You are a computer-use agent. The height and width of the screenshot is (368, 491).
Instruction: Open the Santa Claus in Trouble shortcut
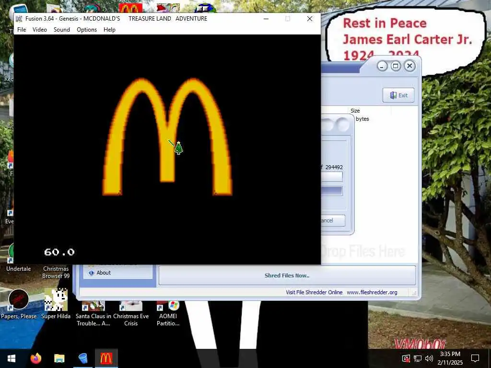pos(94,314)
